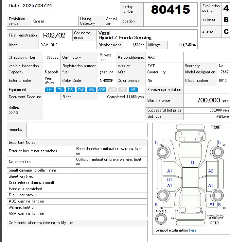Click the car name Vezel Hybrid Z Honda Sensing

coord(125,35)
